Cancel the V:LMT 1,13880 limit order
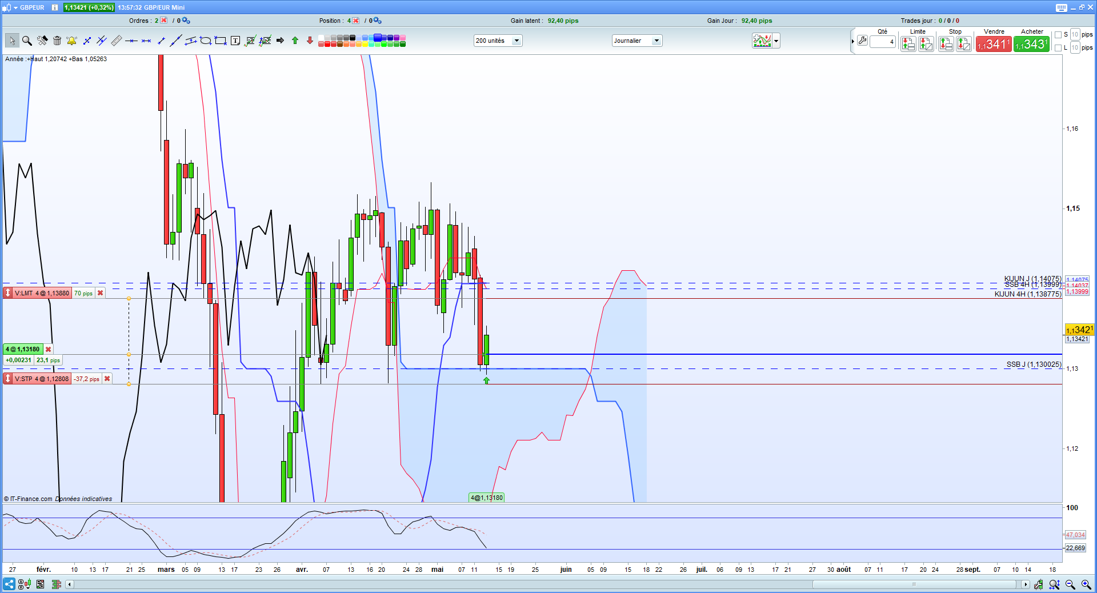Screen dimensions: 1097x593 click(101, 293)
